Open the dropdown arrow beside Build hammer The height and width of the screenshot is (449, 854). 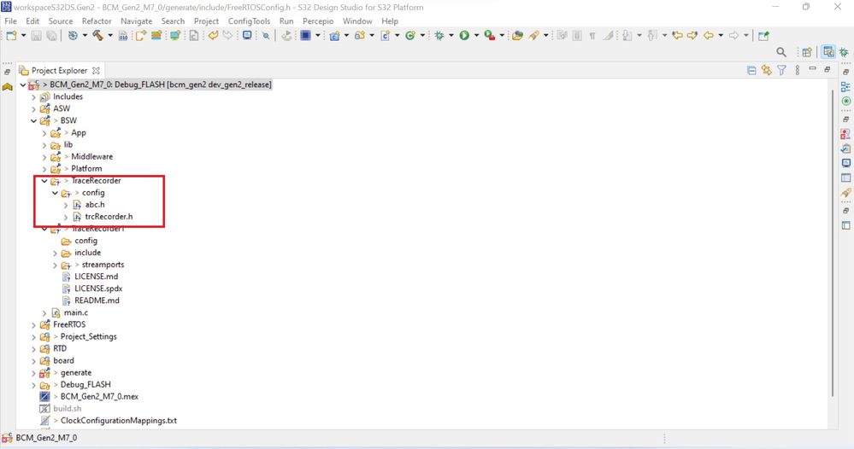110,35
